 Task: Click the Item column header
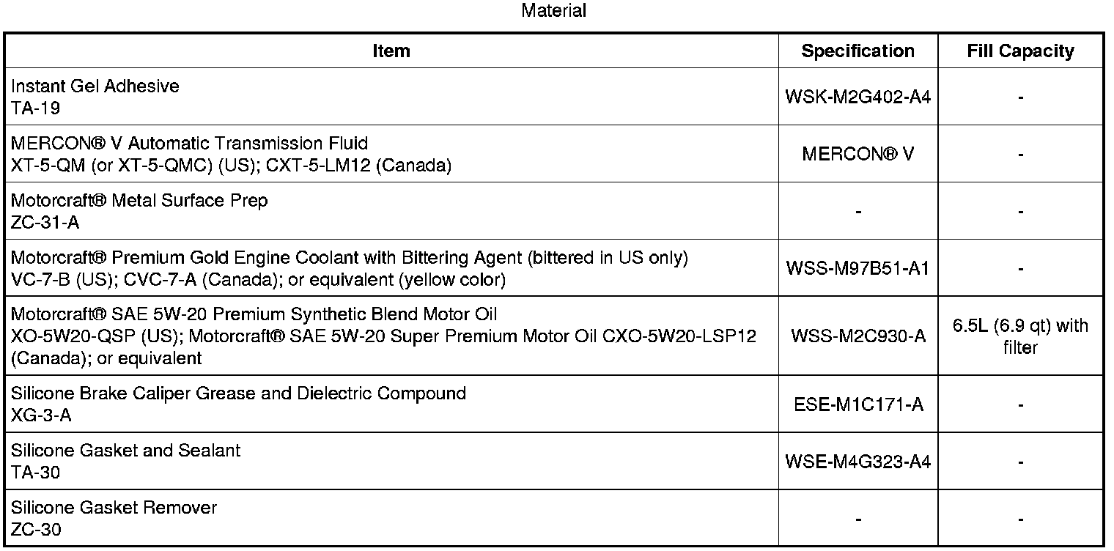click(x=391, y=51)
